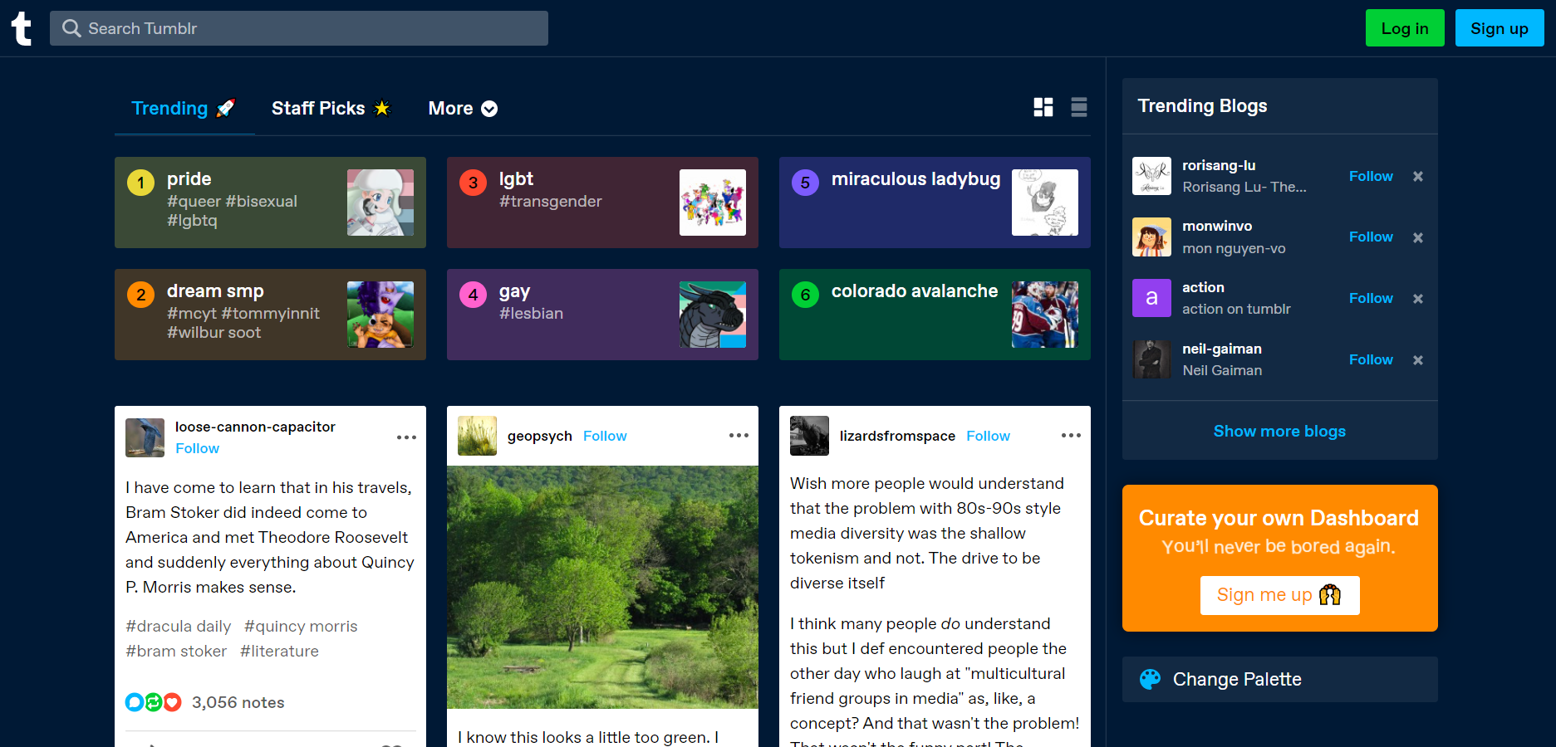Click the pride card thumbnail image
Image resolution: width=1556 pixels, height=747 pixels.
click(380, 203)
